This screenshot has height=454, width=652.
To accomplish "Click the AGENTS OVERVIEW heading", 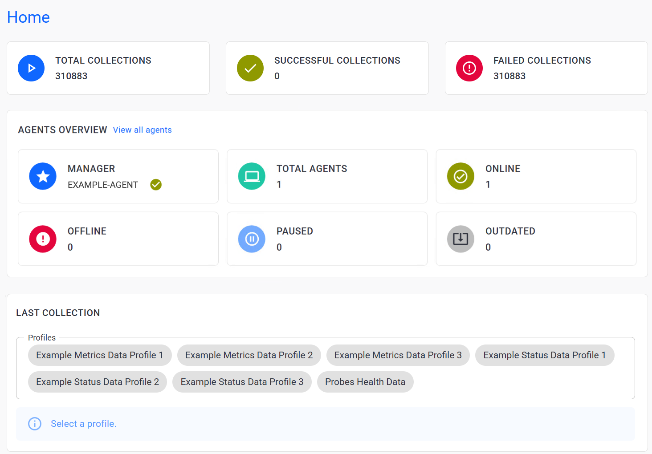I will point(63,130).
